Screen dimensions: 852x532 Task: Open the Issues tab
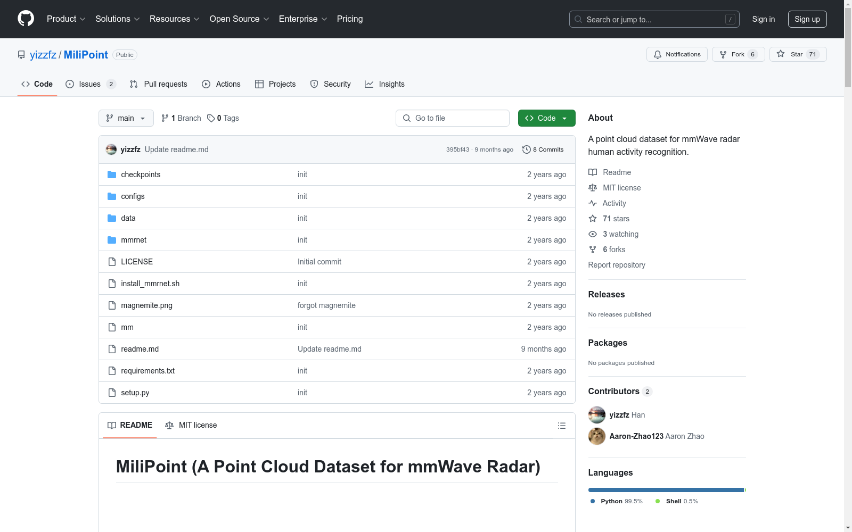pos(91,84)
